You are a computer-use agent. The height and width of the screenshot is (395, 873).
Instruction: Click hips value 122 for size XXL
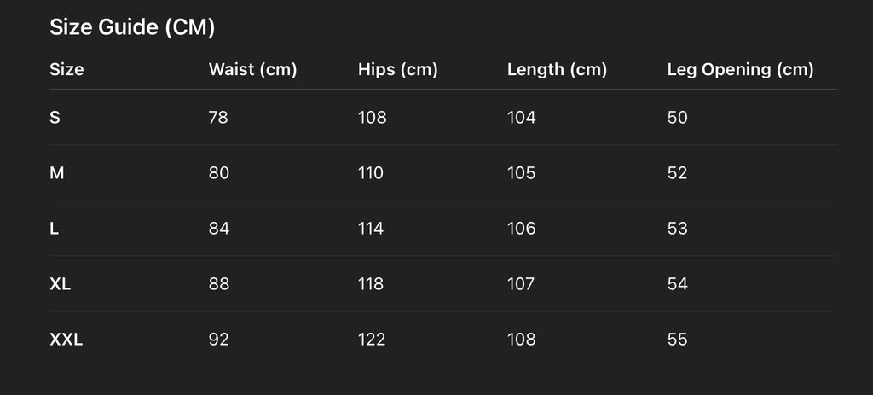click(x=372, y=340)
